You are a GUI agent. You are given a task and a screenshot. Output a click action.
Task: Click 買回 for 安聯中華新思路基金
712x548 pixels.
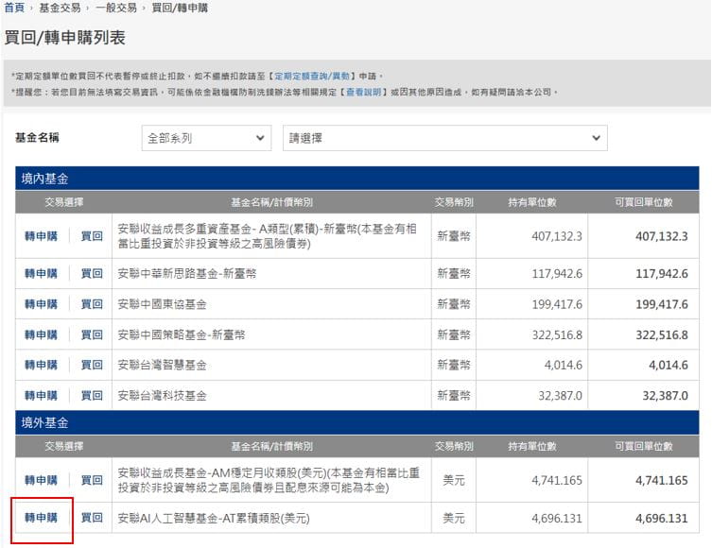coord(92,274)
